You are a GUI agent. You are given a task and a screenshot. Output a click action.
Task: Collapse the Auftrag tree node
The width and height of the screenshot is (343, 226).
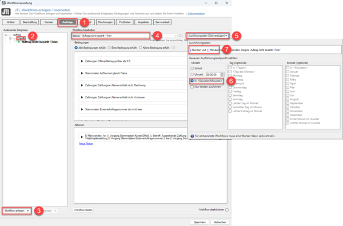coord(6,35)
